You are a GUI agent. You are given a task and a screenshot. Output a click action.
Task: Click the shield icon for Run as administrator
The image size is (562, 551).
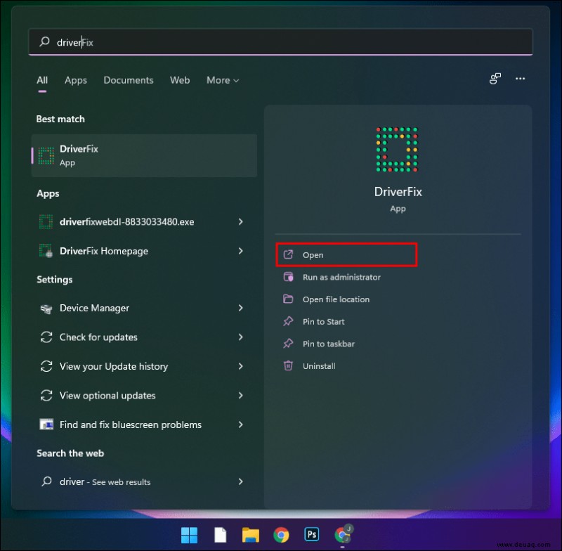click(288, 277)
